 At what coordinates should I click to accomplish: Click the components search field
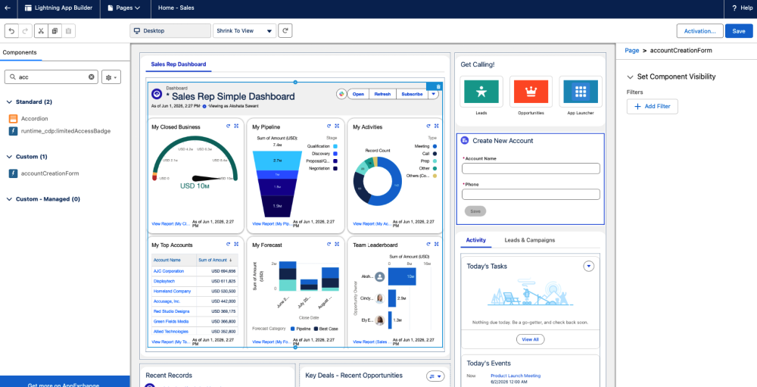coord(51,77)
